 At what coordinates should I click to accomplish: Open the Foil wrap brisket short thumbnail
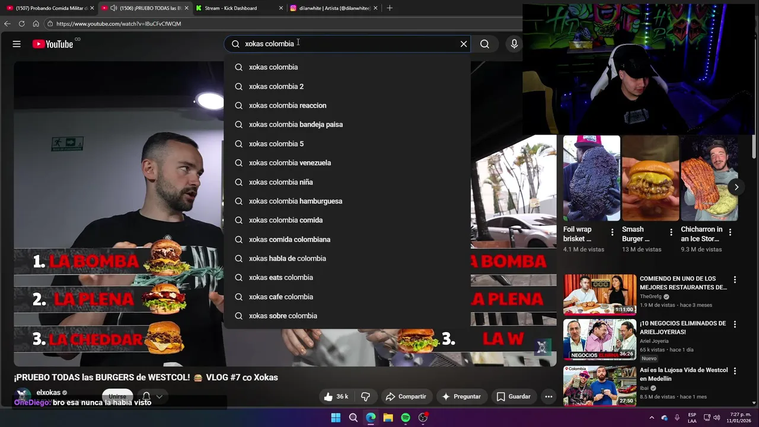(592, 178)
